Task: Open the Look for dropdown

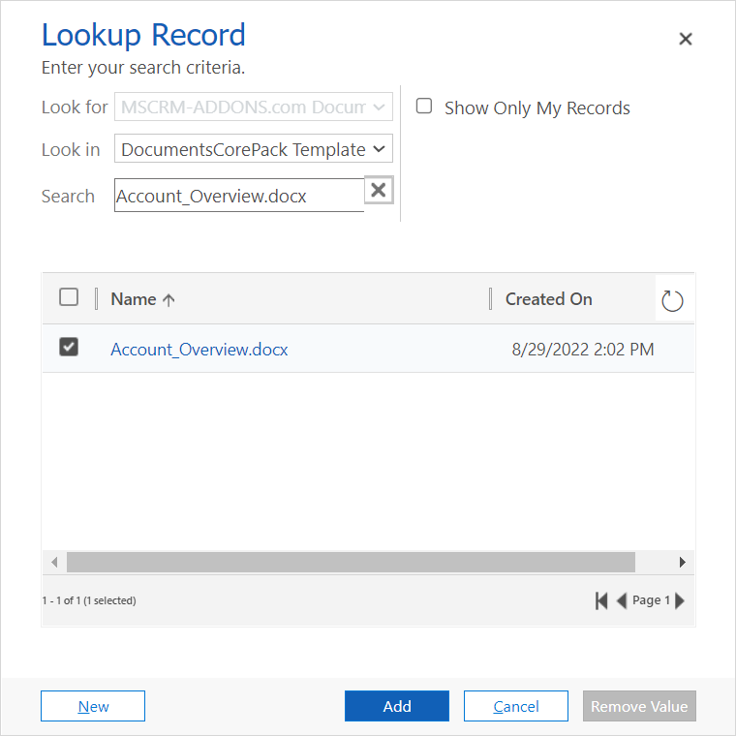Action: [254, 107]
